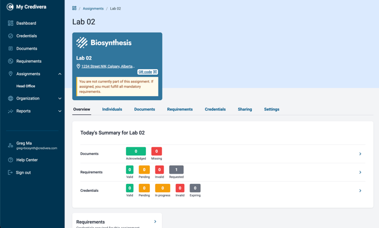Click the user profile icon beside Greg Ma
This screenshot has height=228, width=379.
10,145
